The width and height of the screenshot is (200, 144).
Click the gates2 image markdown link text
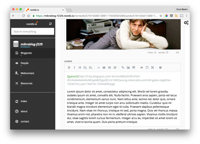coord(72,77)
